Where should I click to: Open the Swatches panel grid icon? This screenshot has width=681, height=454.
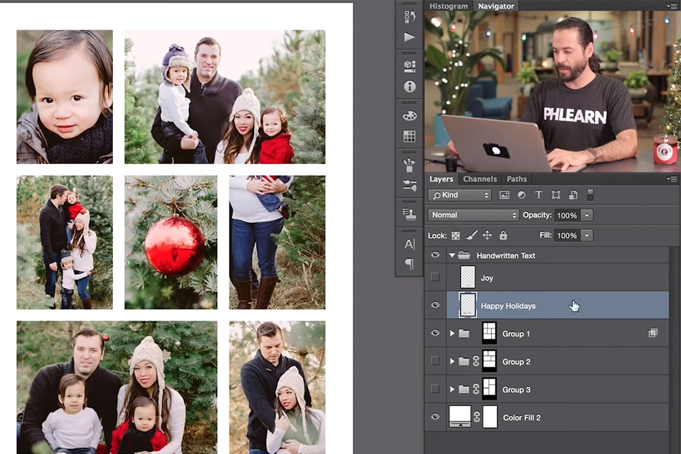click(x=409, y=135)
